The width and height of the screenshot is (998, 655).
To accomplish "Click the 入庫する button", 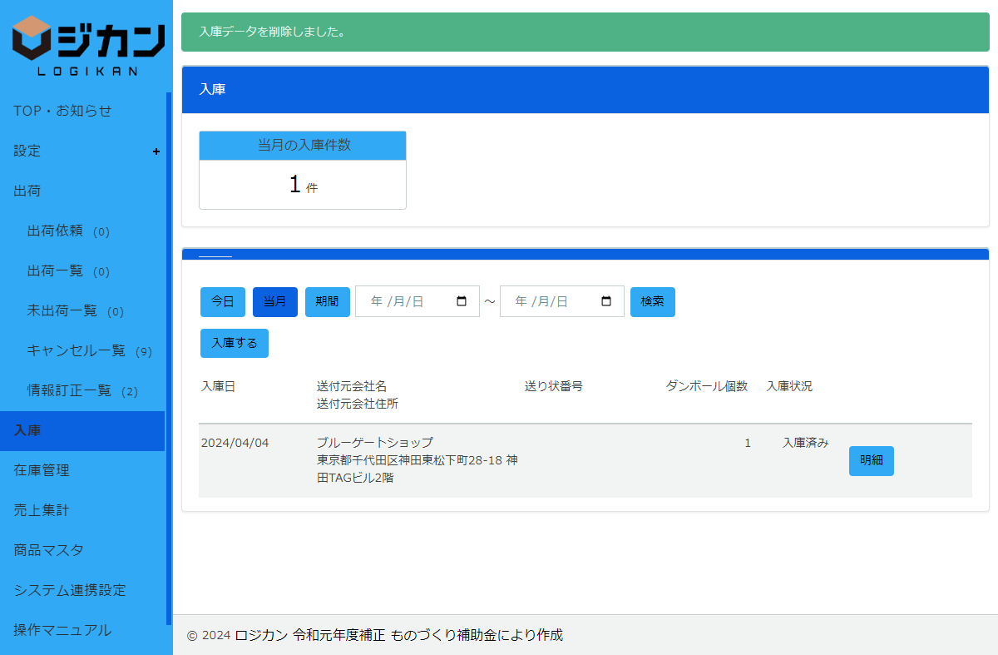I will coord(235,343).
